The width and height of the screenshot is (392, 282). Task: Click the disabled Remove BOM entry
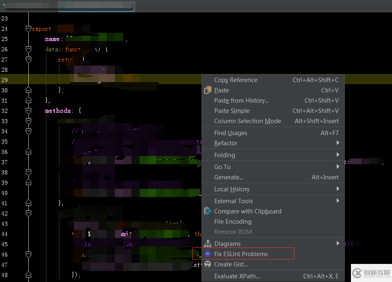(273, 232)
